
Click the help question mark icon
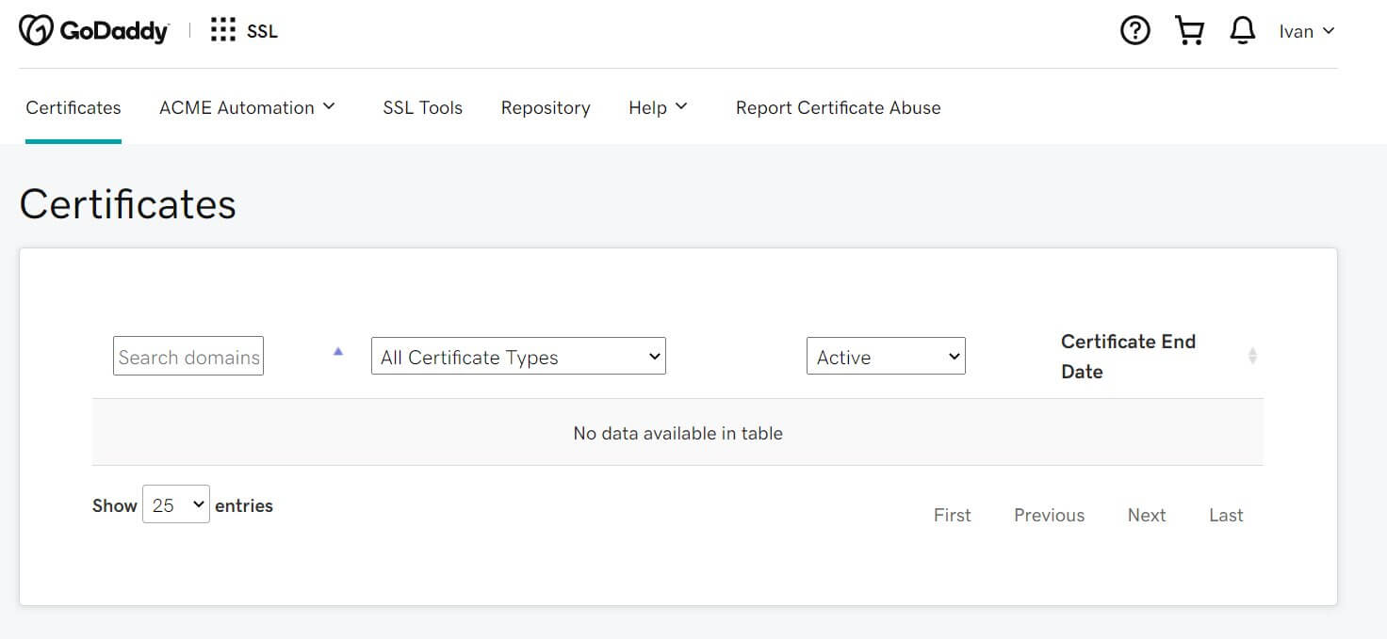point(1134,30)
